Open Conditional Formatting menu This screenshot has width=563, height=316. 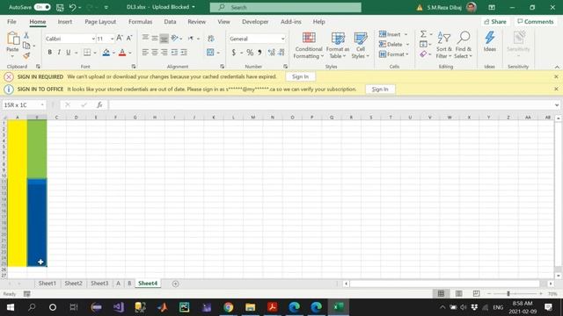coord(309,45)
